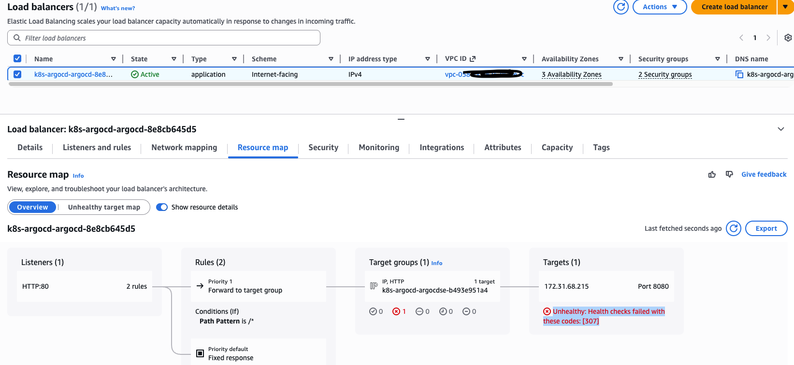
Task: Copy DNS name using copy icon
Action: [739, 74]
